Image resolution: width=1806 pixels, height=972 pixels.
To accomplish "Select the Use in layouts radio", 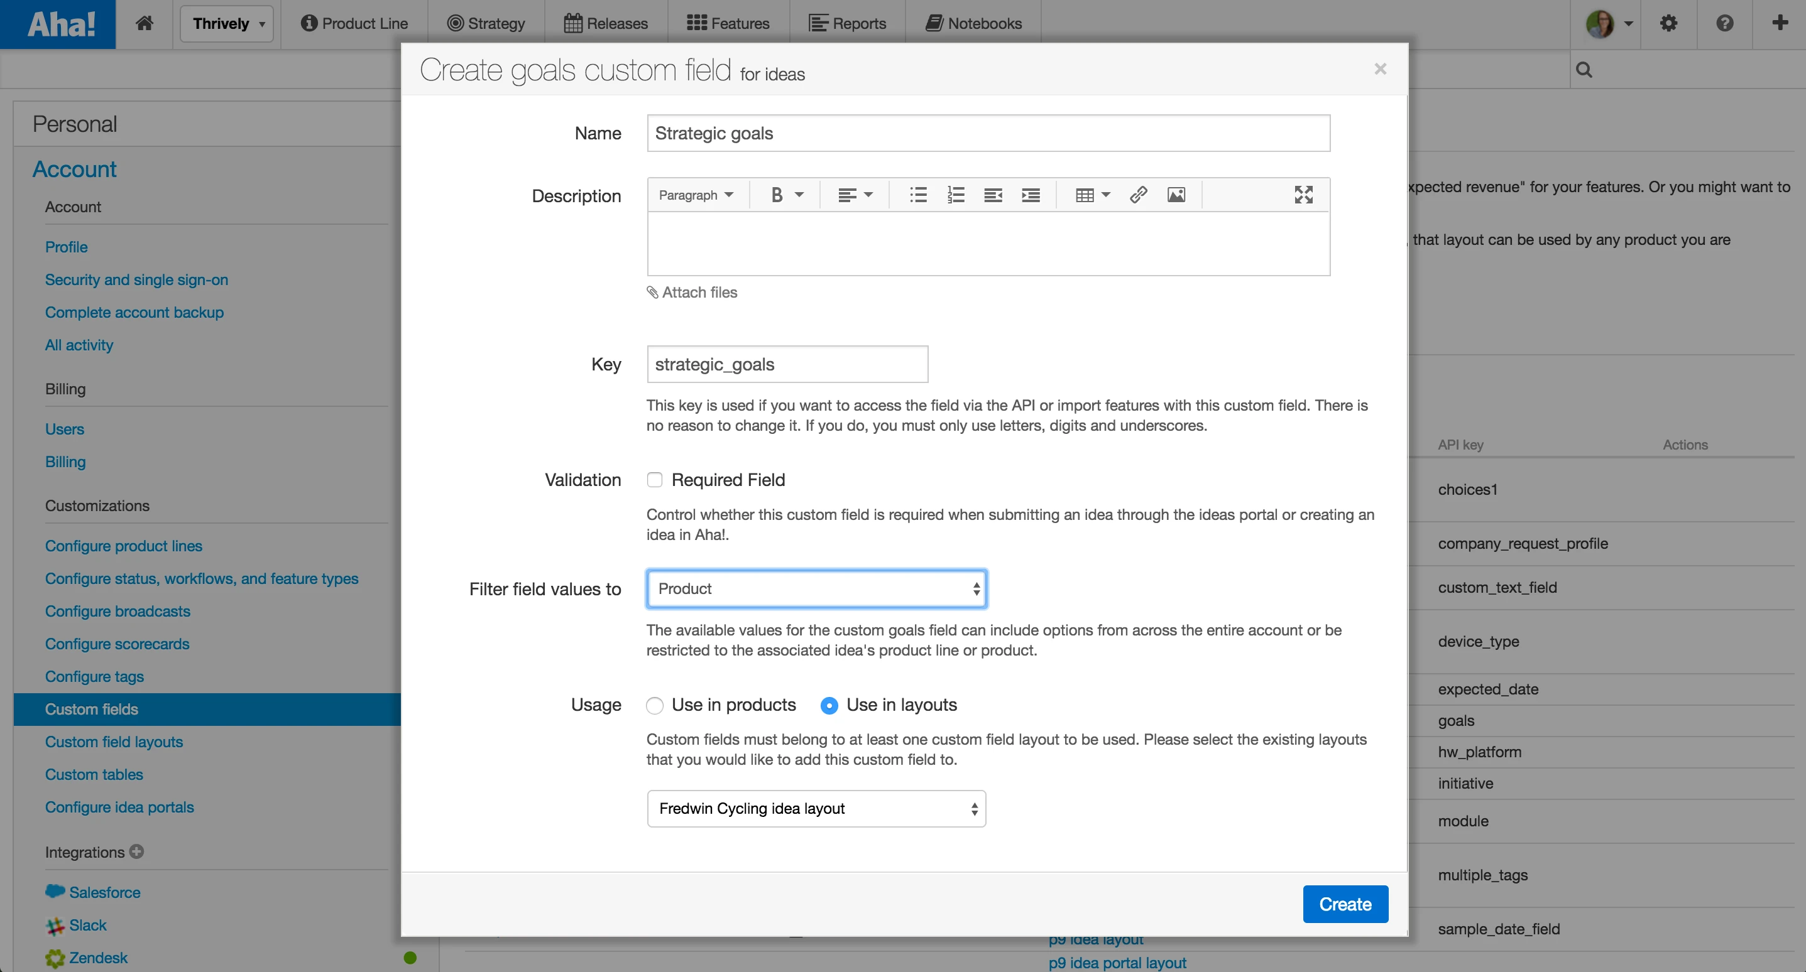I will (x=829, y=705).
